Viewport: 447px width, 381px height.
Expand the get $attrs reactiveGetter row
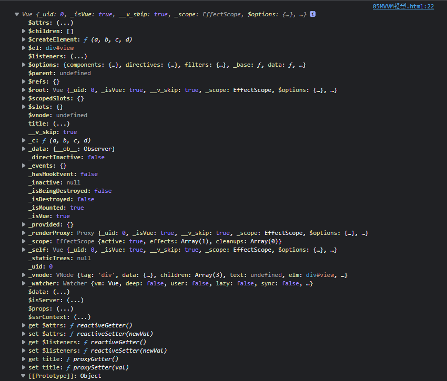pos(24,325)
